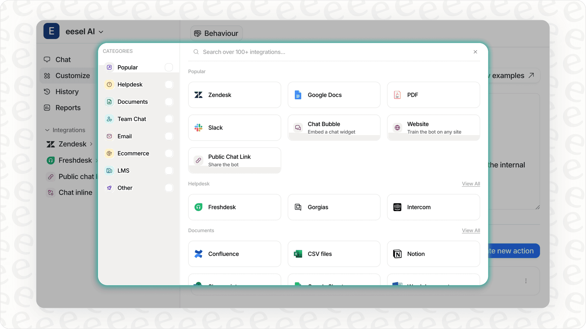Select the Notion integration icon
This screenshot has width=586, height=329.
397,254
